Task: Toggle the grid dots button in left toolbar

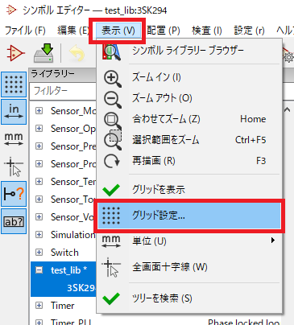Action: (14, 84)
